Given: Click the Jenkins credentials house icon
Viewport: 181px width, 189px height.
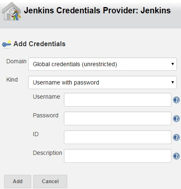Looking at the screenshot, I should 12,12.
